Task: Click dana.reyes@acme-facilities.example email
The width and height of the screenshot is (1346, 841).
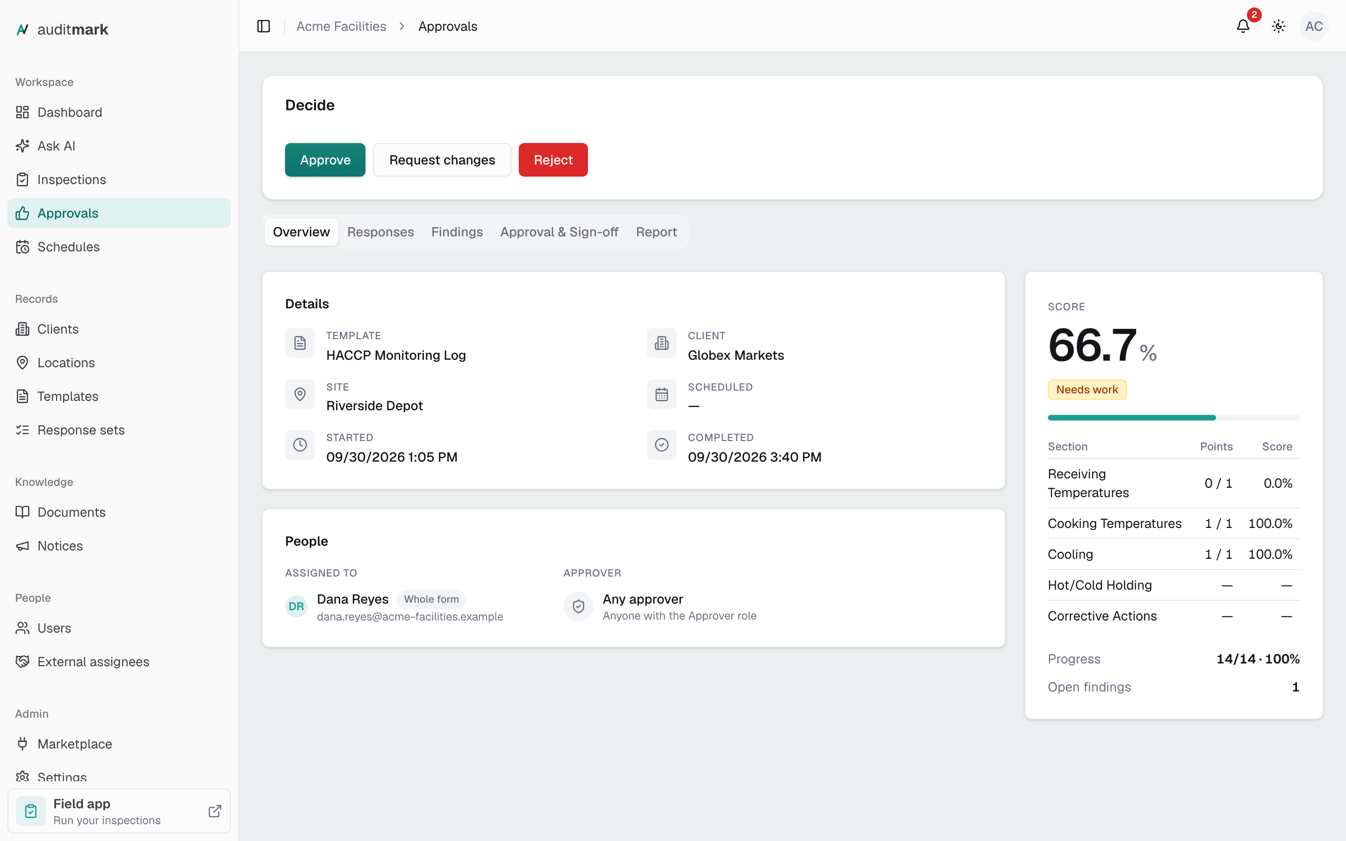Action: tap(410, 616)
